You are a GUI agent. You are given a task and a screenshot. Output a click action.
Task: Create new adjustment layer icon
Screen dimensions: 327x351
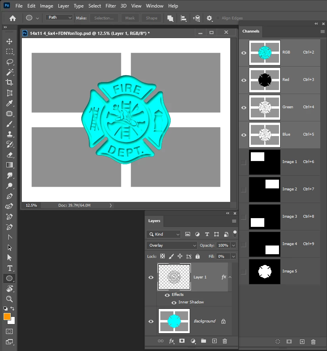click(193, 341)
